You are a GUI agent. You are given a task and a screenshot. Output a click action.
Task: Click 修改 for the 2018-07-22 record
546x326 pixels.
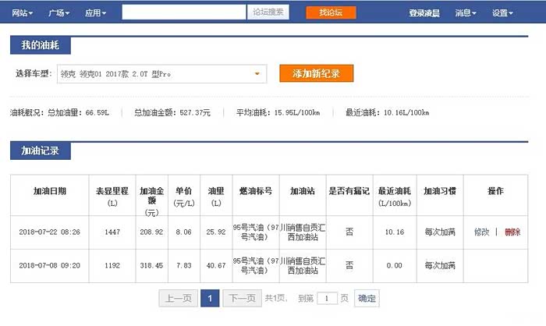(x=481, y=232)
